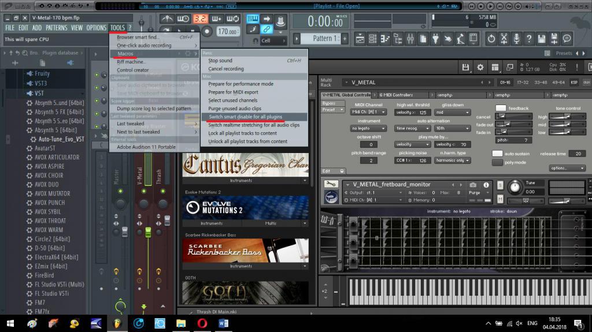This screenshot has width=592, height=332.
Task: Click the link multilink controllers icon
Action: pyautogui.click(x=267, y=29)
